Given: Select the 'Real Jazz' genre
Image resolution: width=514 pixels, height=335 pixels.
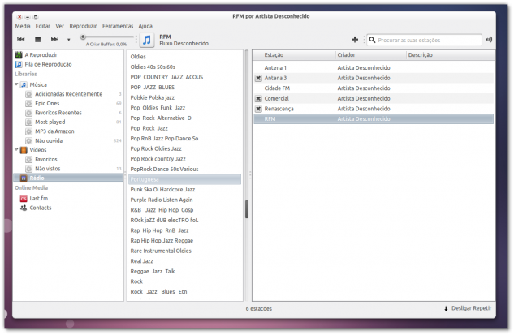Looking at the screenshot, I should point(141,261).
